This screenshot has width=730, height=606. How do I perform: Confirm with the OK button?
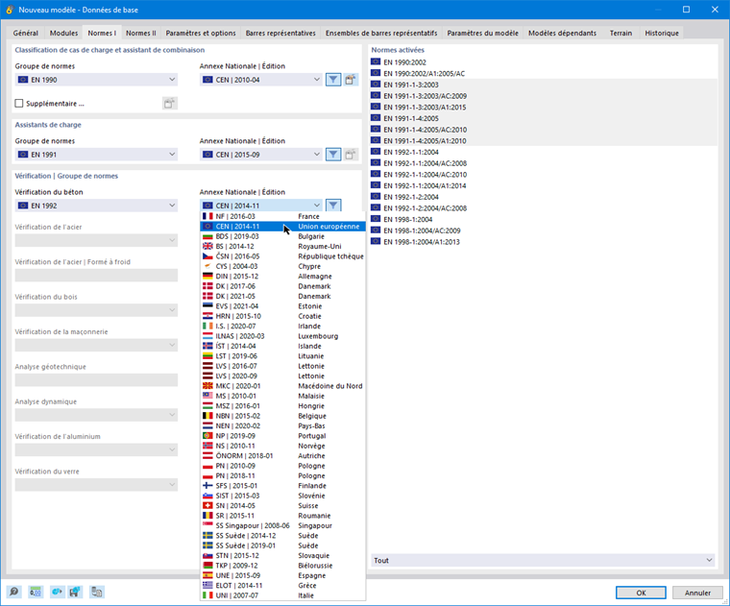tap(641, 593)
